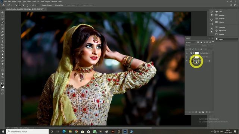The height and width of the screenshot is (134, 239).
Task: Choose Add to selection brush mode
Action: pos(20,5)
